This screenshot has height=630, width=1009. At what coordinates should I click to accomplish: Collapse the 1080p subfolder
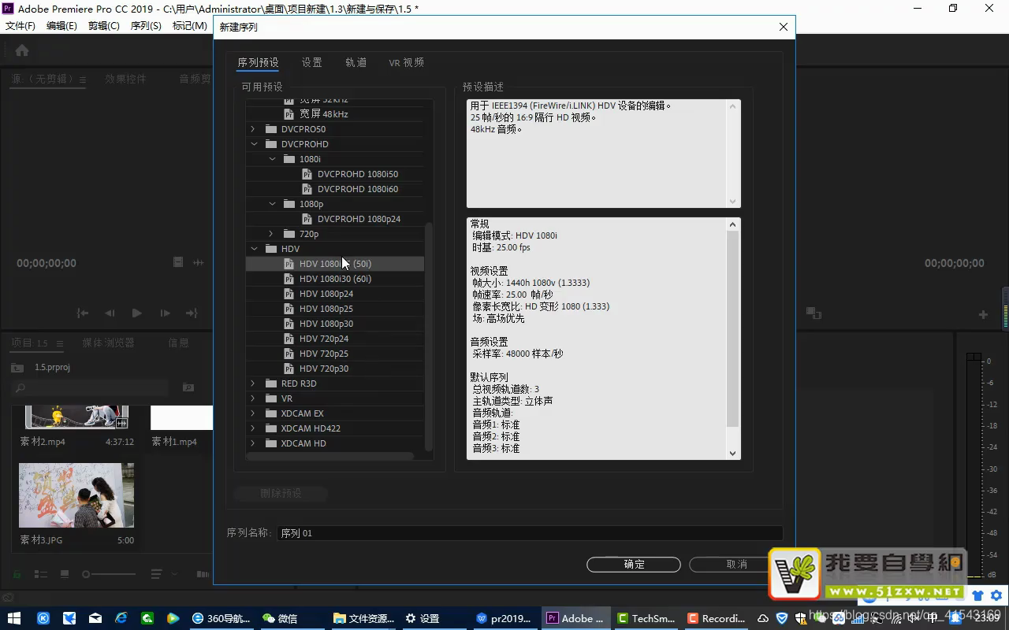272,204
